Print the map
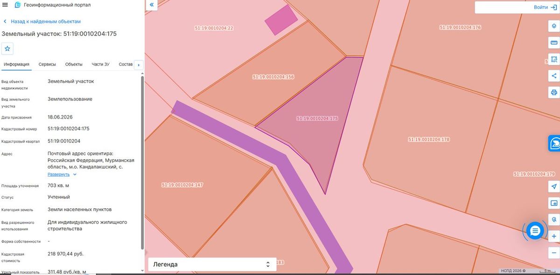This screenshot has width=560, height=275. (554, 92)
